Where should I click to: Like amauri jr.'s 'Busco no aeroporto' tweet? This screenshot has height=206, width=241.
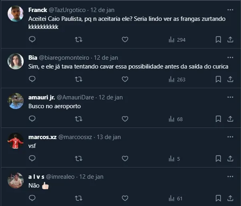click(125, 119)
